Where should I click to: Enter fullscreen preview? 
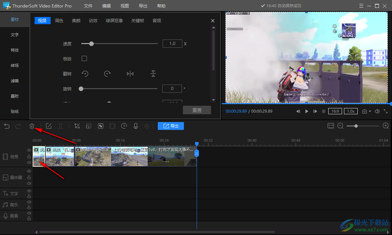pyautogui.click(x=386, y=111)
